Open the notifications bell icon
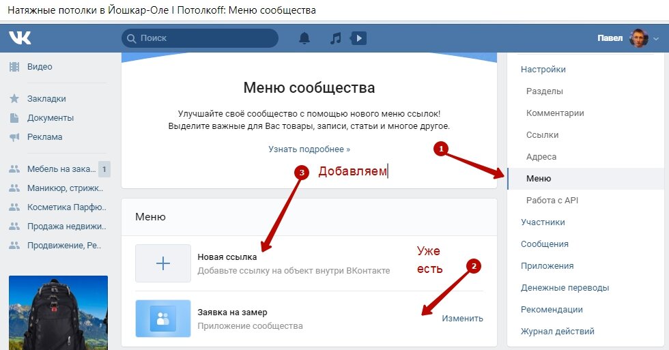669x350 pixels. 304,38
